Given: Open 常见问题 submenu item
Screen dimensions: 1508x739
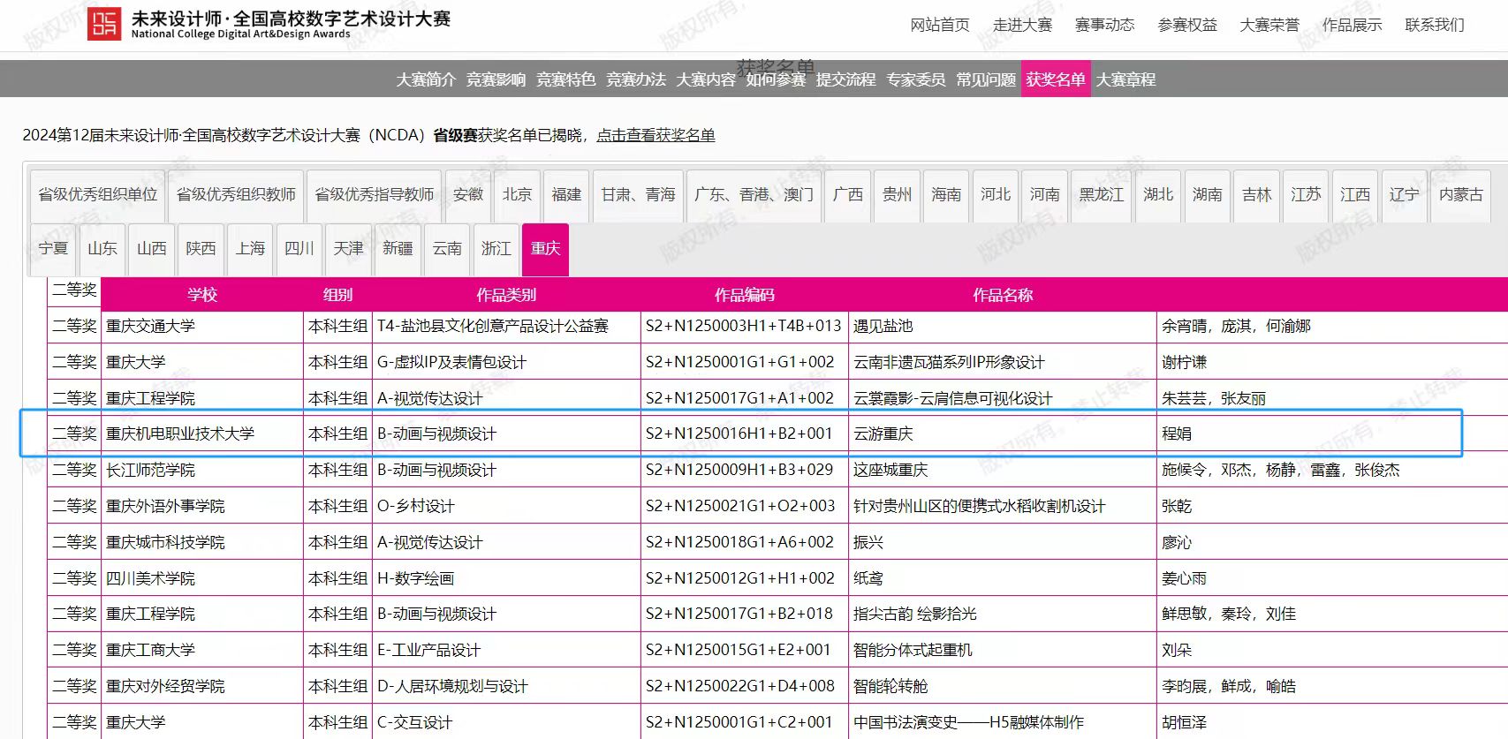Looking at the screenshot, I should [x=986, y=79].
